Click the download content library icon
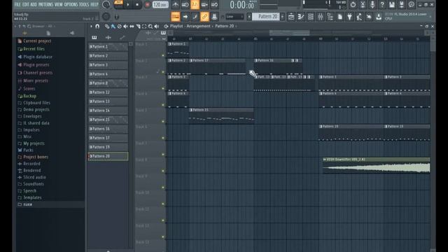448x252 pixels. point(379,17)
